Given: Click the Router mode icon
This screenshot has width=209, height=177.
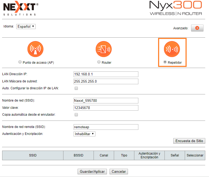Looking at the screenshot, I should (104, 49).
